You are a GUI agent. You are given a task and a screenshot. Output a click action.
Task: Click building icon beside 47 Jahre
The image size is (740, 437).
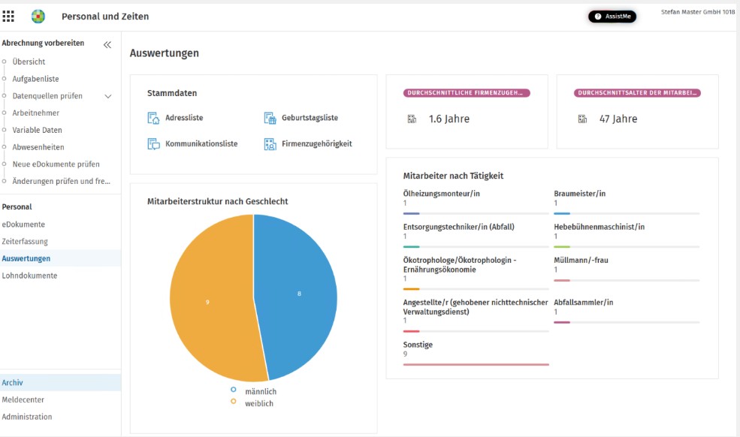point(583,119)
